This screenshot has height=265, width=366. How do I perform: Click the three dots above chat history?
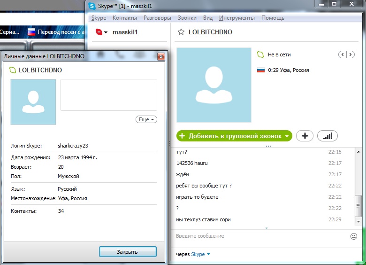(268, 146)
